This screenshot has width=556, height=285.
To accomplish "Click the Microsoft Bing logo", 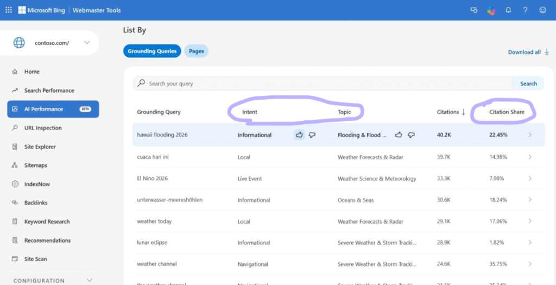I will (41, 10).
